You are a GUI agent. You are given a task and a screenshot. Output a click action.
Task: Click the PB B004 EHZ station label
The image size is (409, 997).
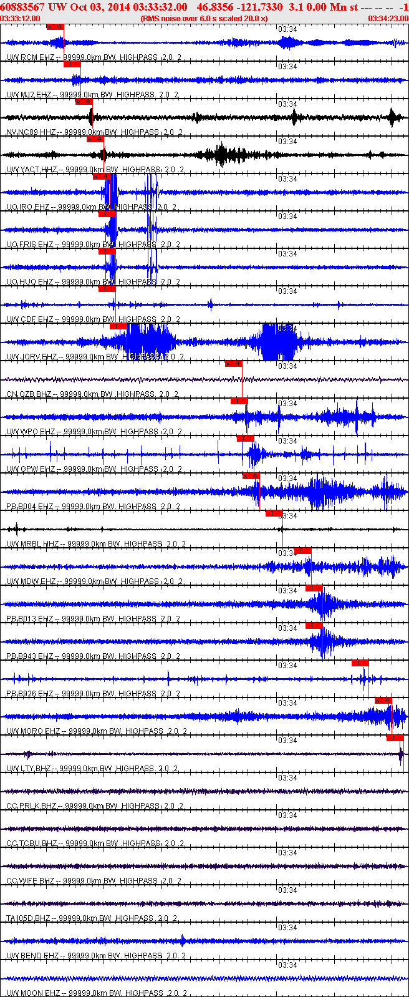pos(93,507)
